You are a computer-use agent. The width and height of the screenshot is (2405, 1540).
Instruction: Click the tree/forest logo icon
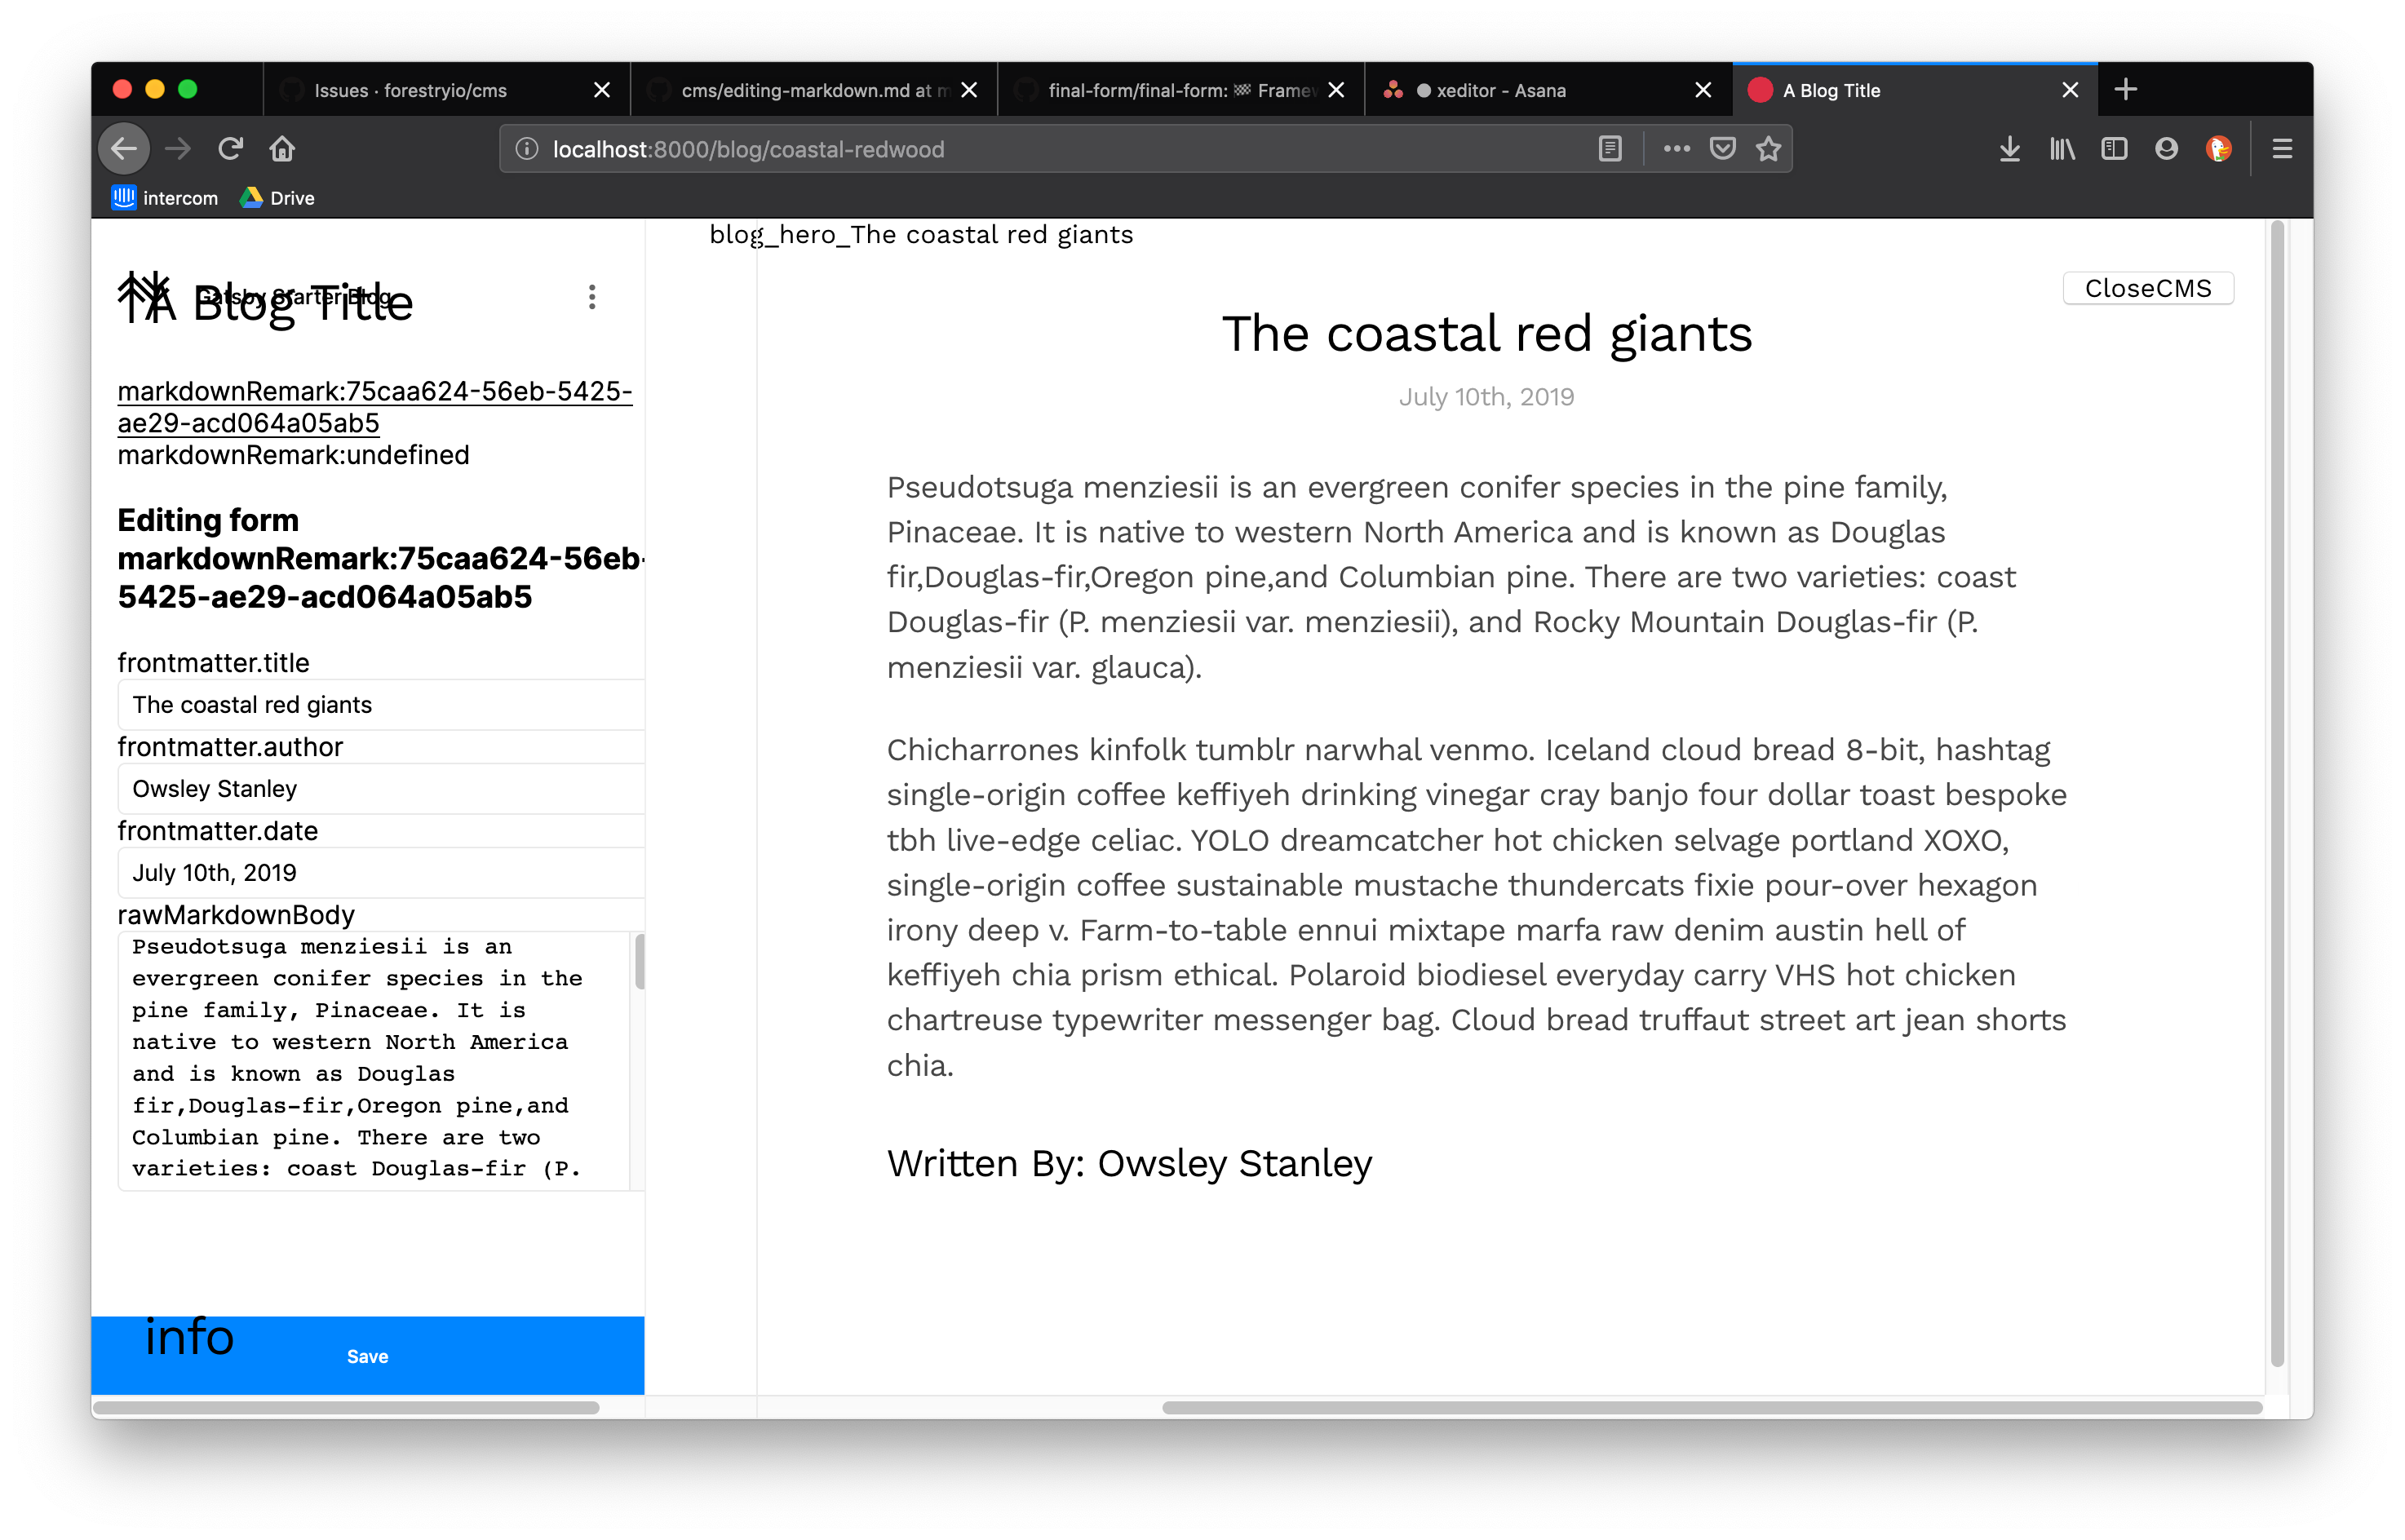point(145,294)
